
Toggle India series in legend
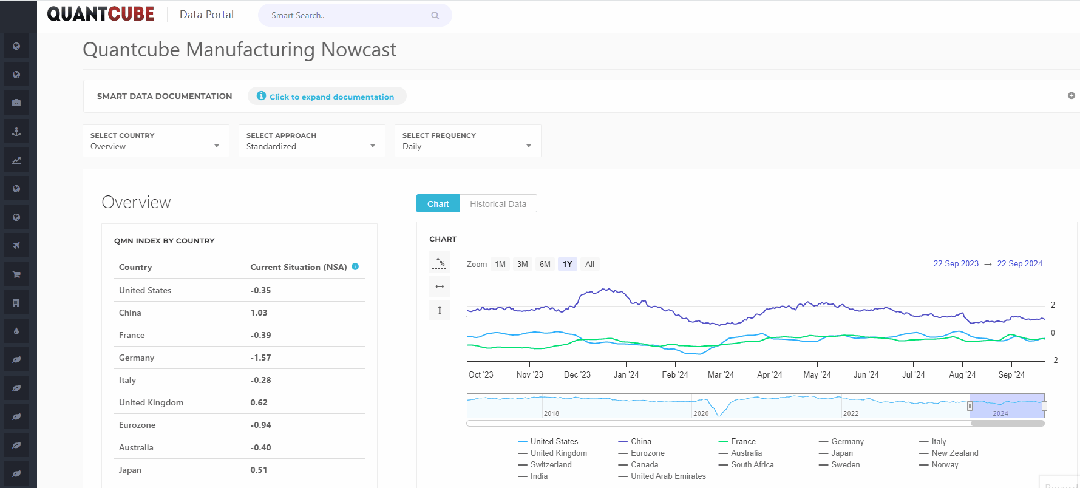[533, 476]
